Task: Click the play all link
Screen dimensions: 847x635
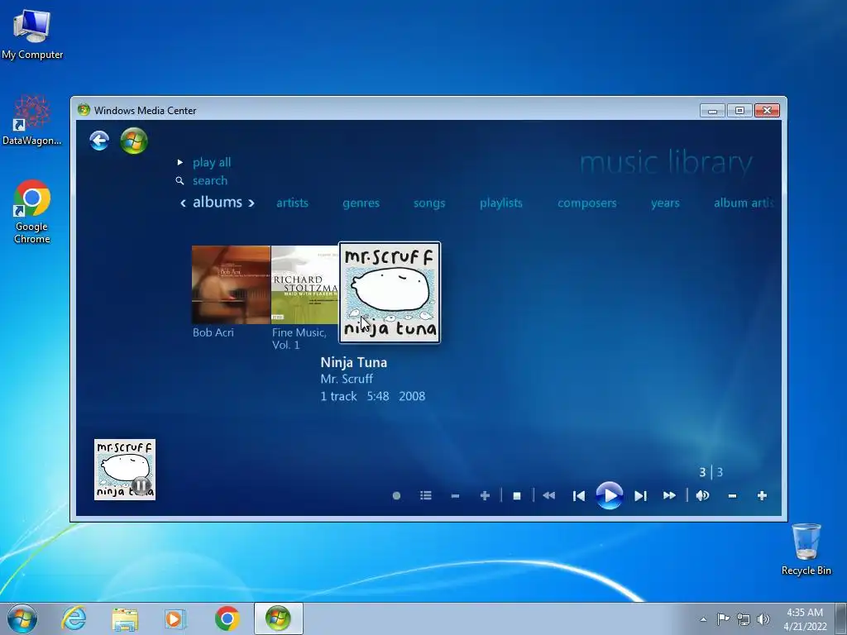Action: tap(212, 163)
